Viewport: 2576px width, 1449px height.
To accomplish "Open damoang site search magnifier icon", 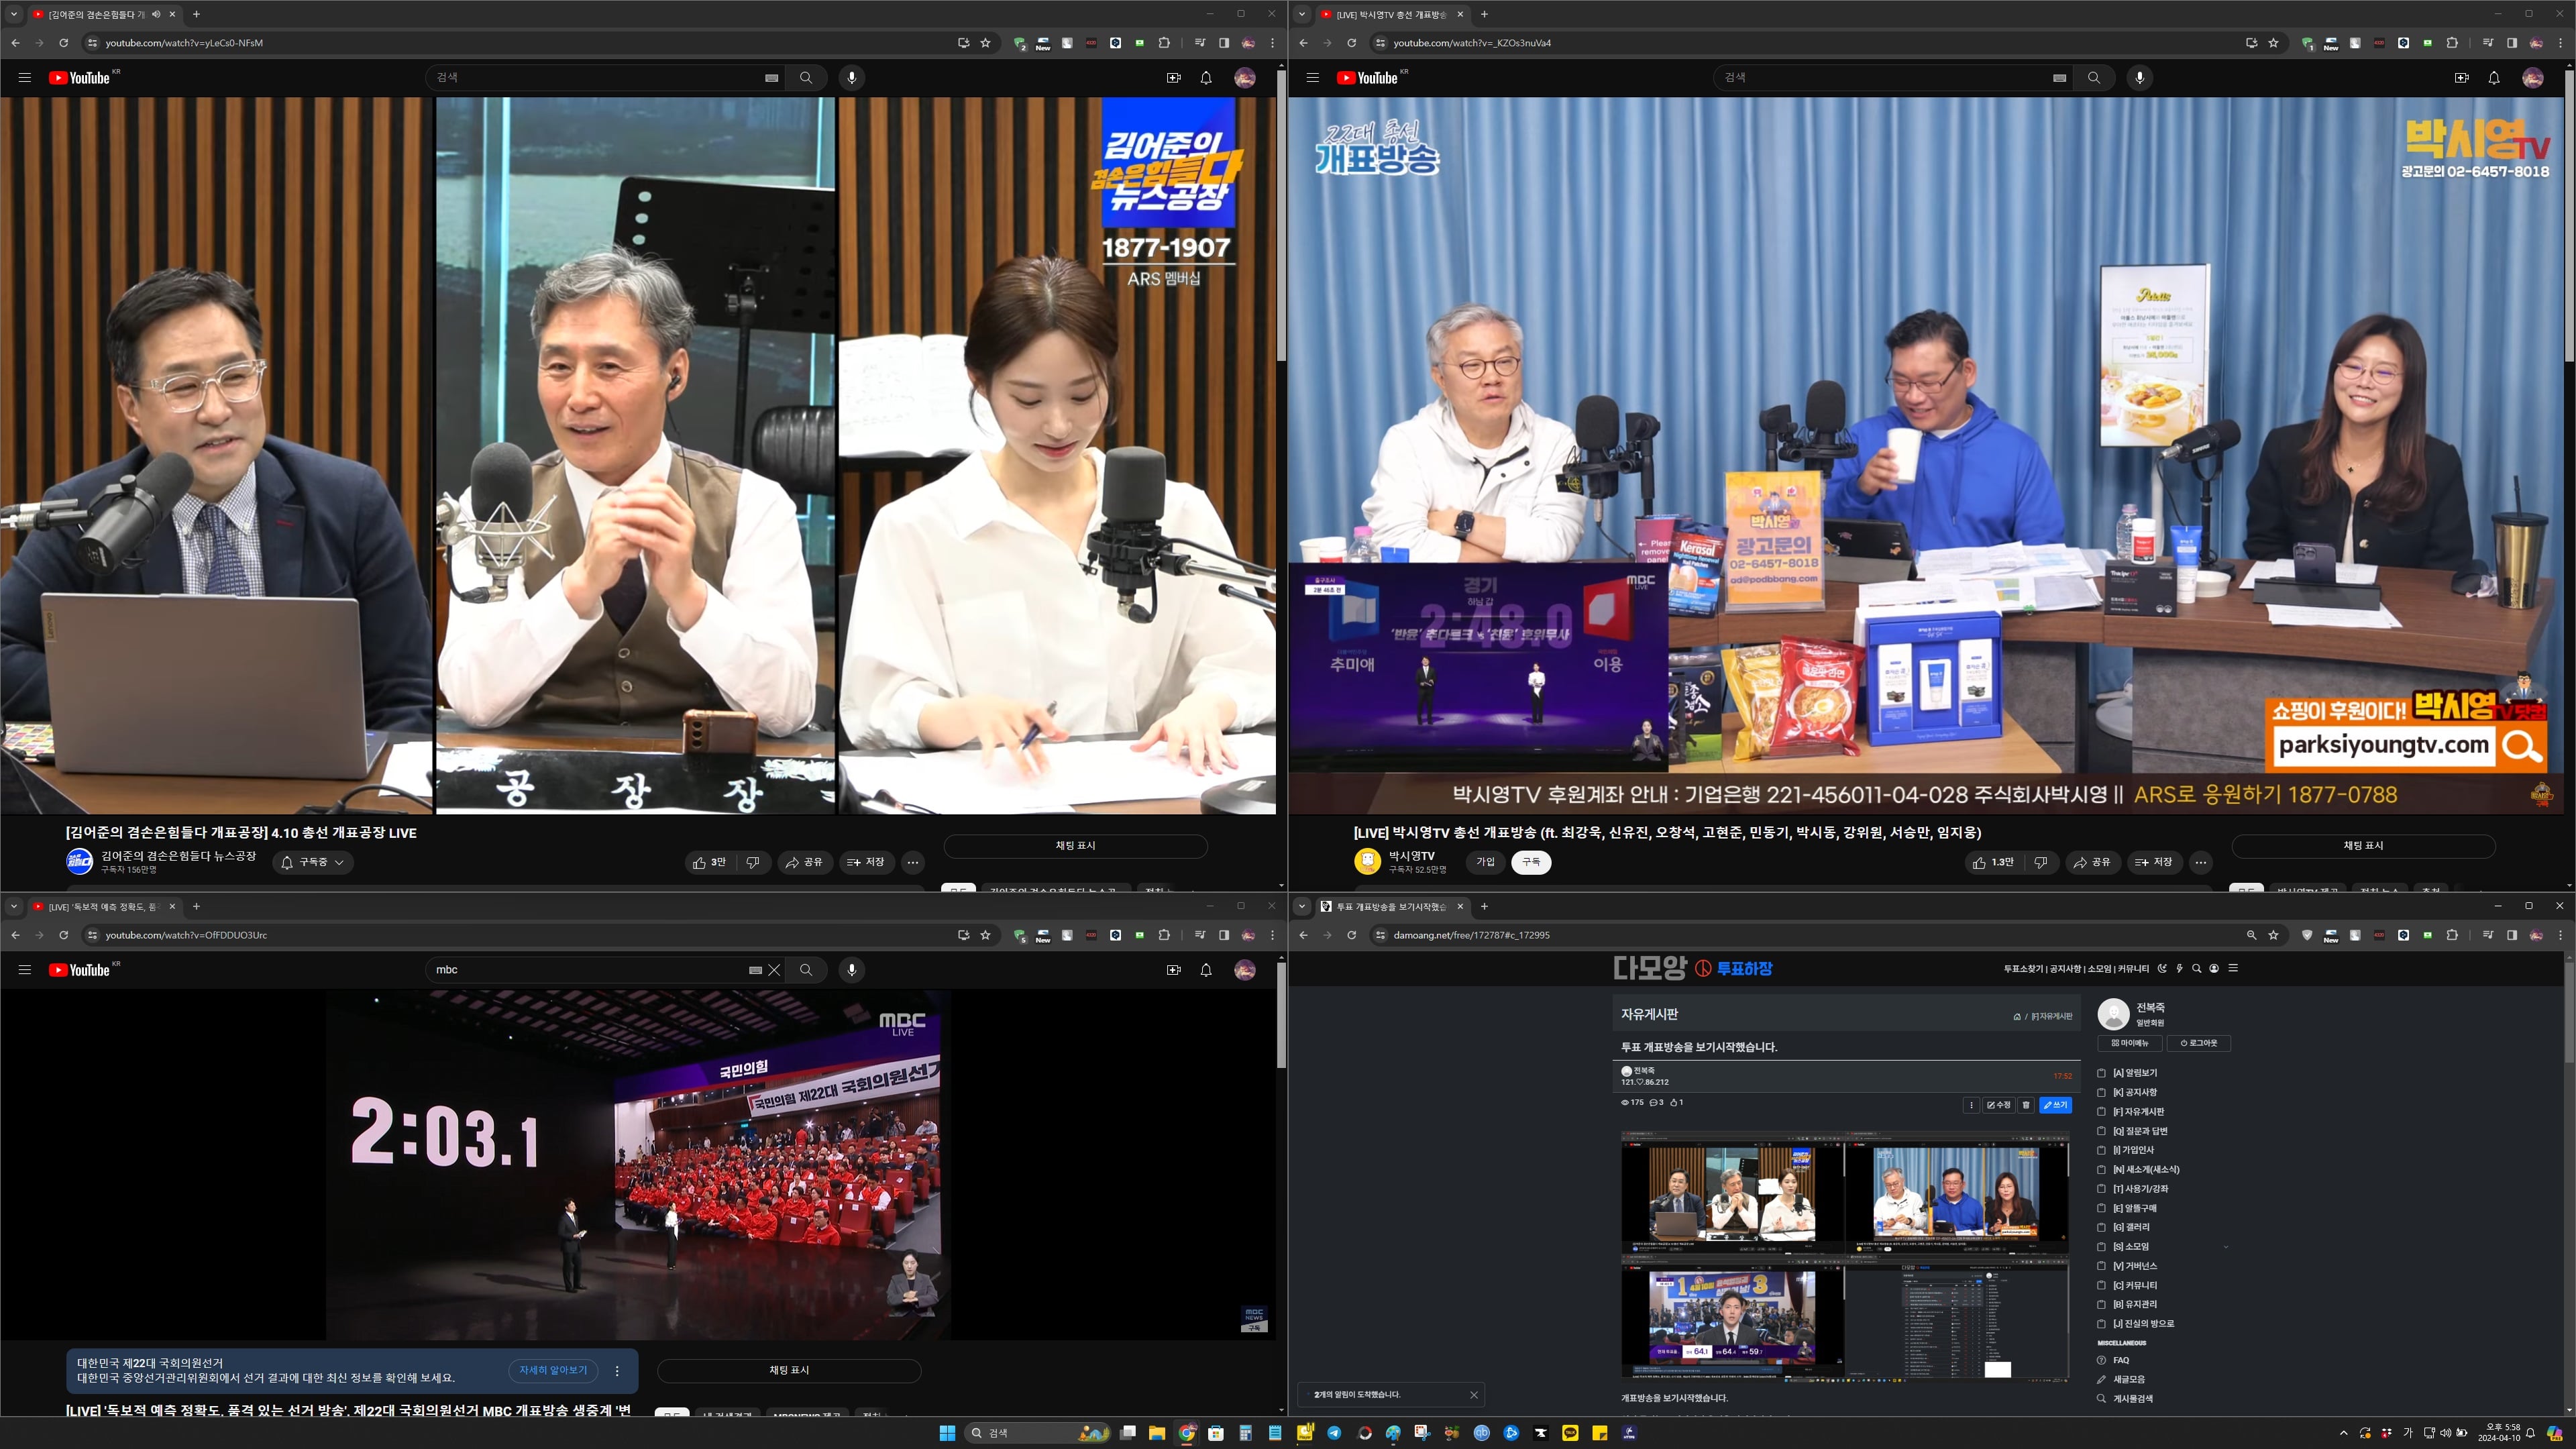I will (2197, 968).
